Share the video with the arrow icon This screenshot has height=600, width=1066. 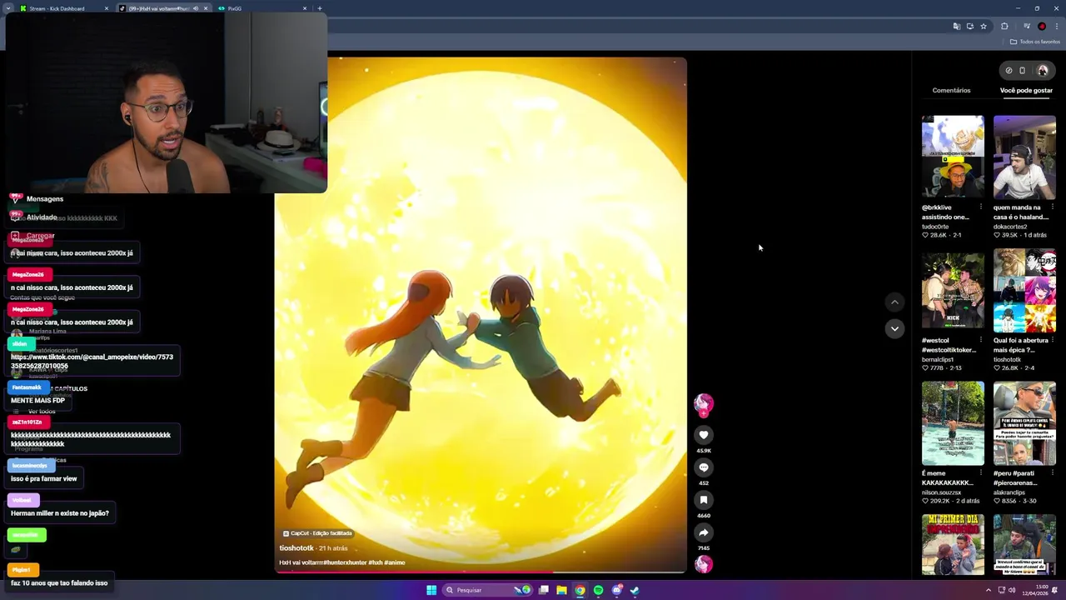pyautogui.click(x=704, y=532)
